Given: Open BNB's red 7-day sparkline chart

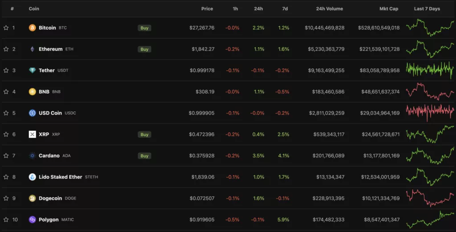Looking at the screenshot, I should tap(430, 92).
